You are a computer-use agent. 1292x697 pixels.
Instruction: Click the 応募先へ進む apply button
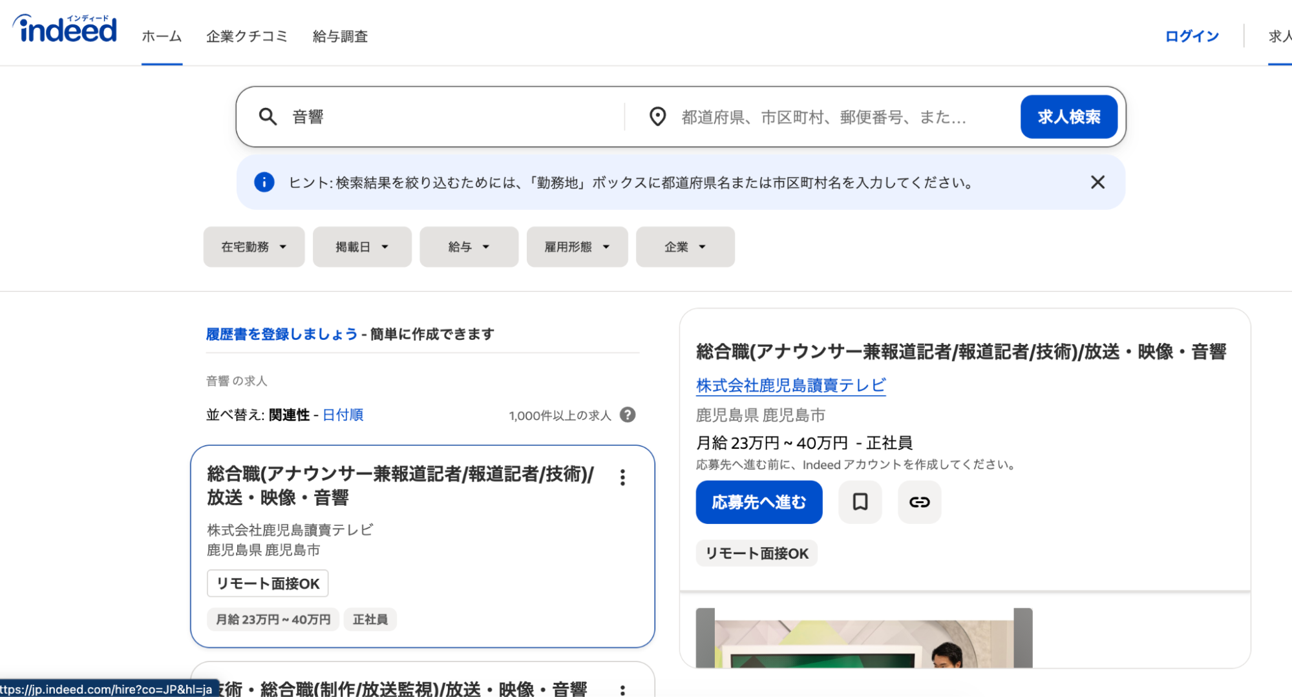pyautogui.click(x=759, y=502)
